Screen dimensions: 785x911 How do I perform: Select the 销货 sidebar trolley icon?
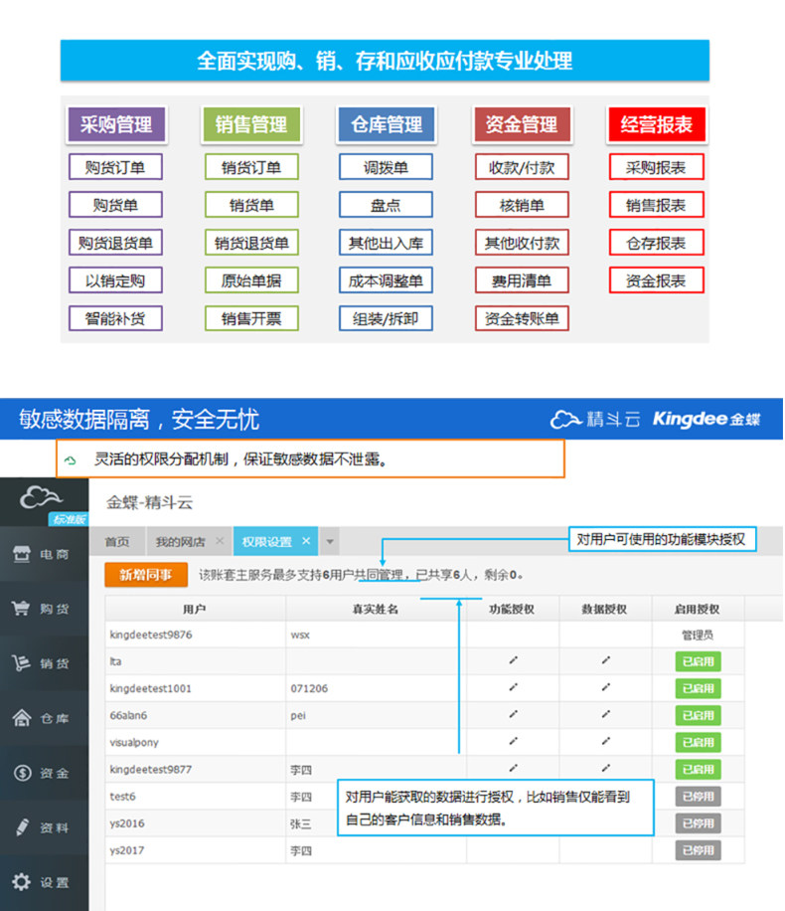coord(21,662)
